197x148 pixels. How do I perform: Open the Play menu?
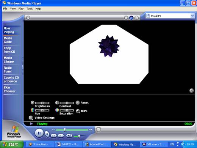click(21, 9)
